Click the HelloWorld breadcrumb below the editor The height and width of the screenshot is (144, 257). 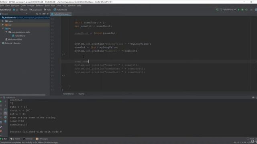(68, 94)
